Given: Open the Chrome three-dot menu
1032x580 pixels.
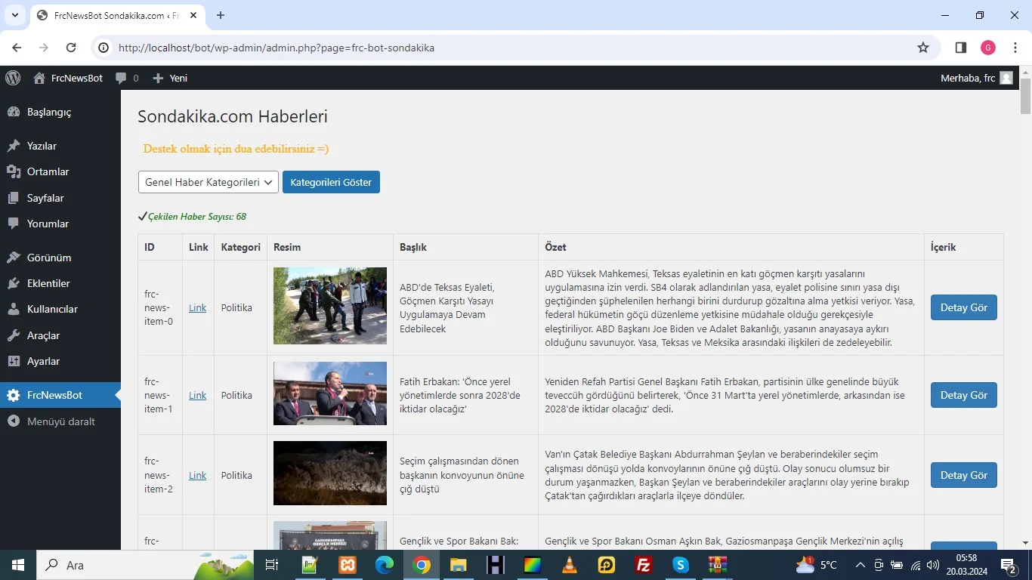Looking at the screenshot, I should coord(1016,48).
